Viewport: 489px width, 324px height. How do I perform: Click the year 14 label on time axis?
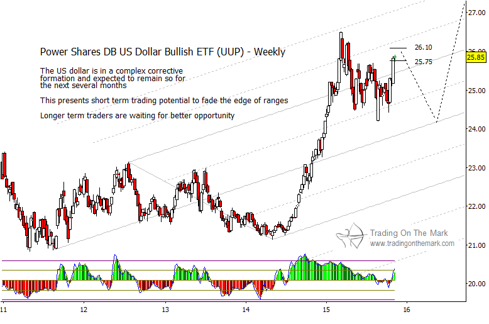(246, 310)
